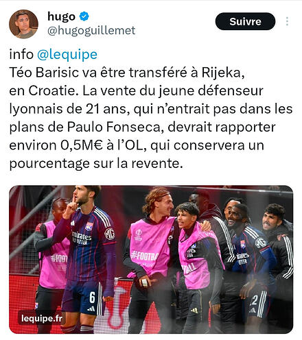Click the #FOOTBALL text on the pink bib

[x=144, y=256]
